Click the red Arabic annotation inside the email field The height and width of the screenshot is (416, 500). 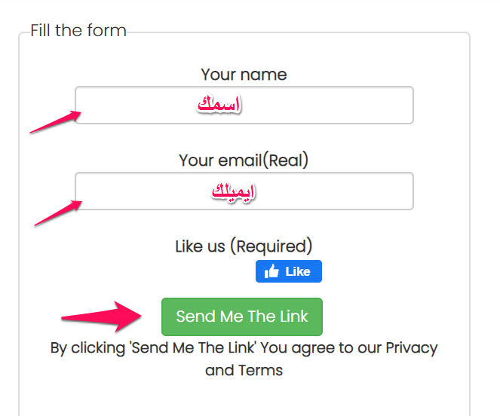point(234,193)
